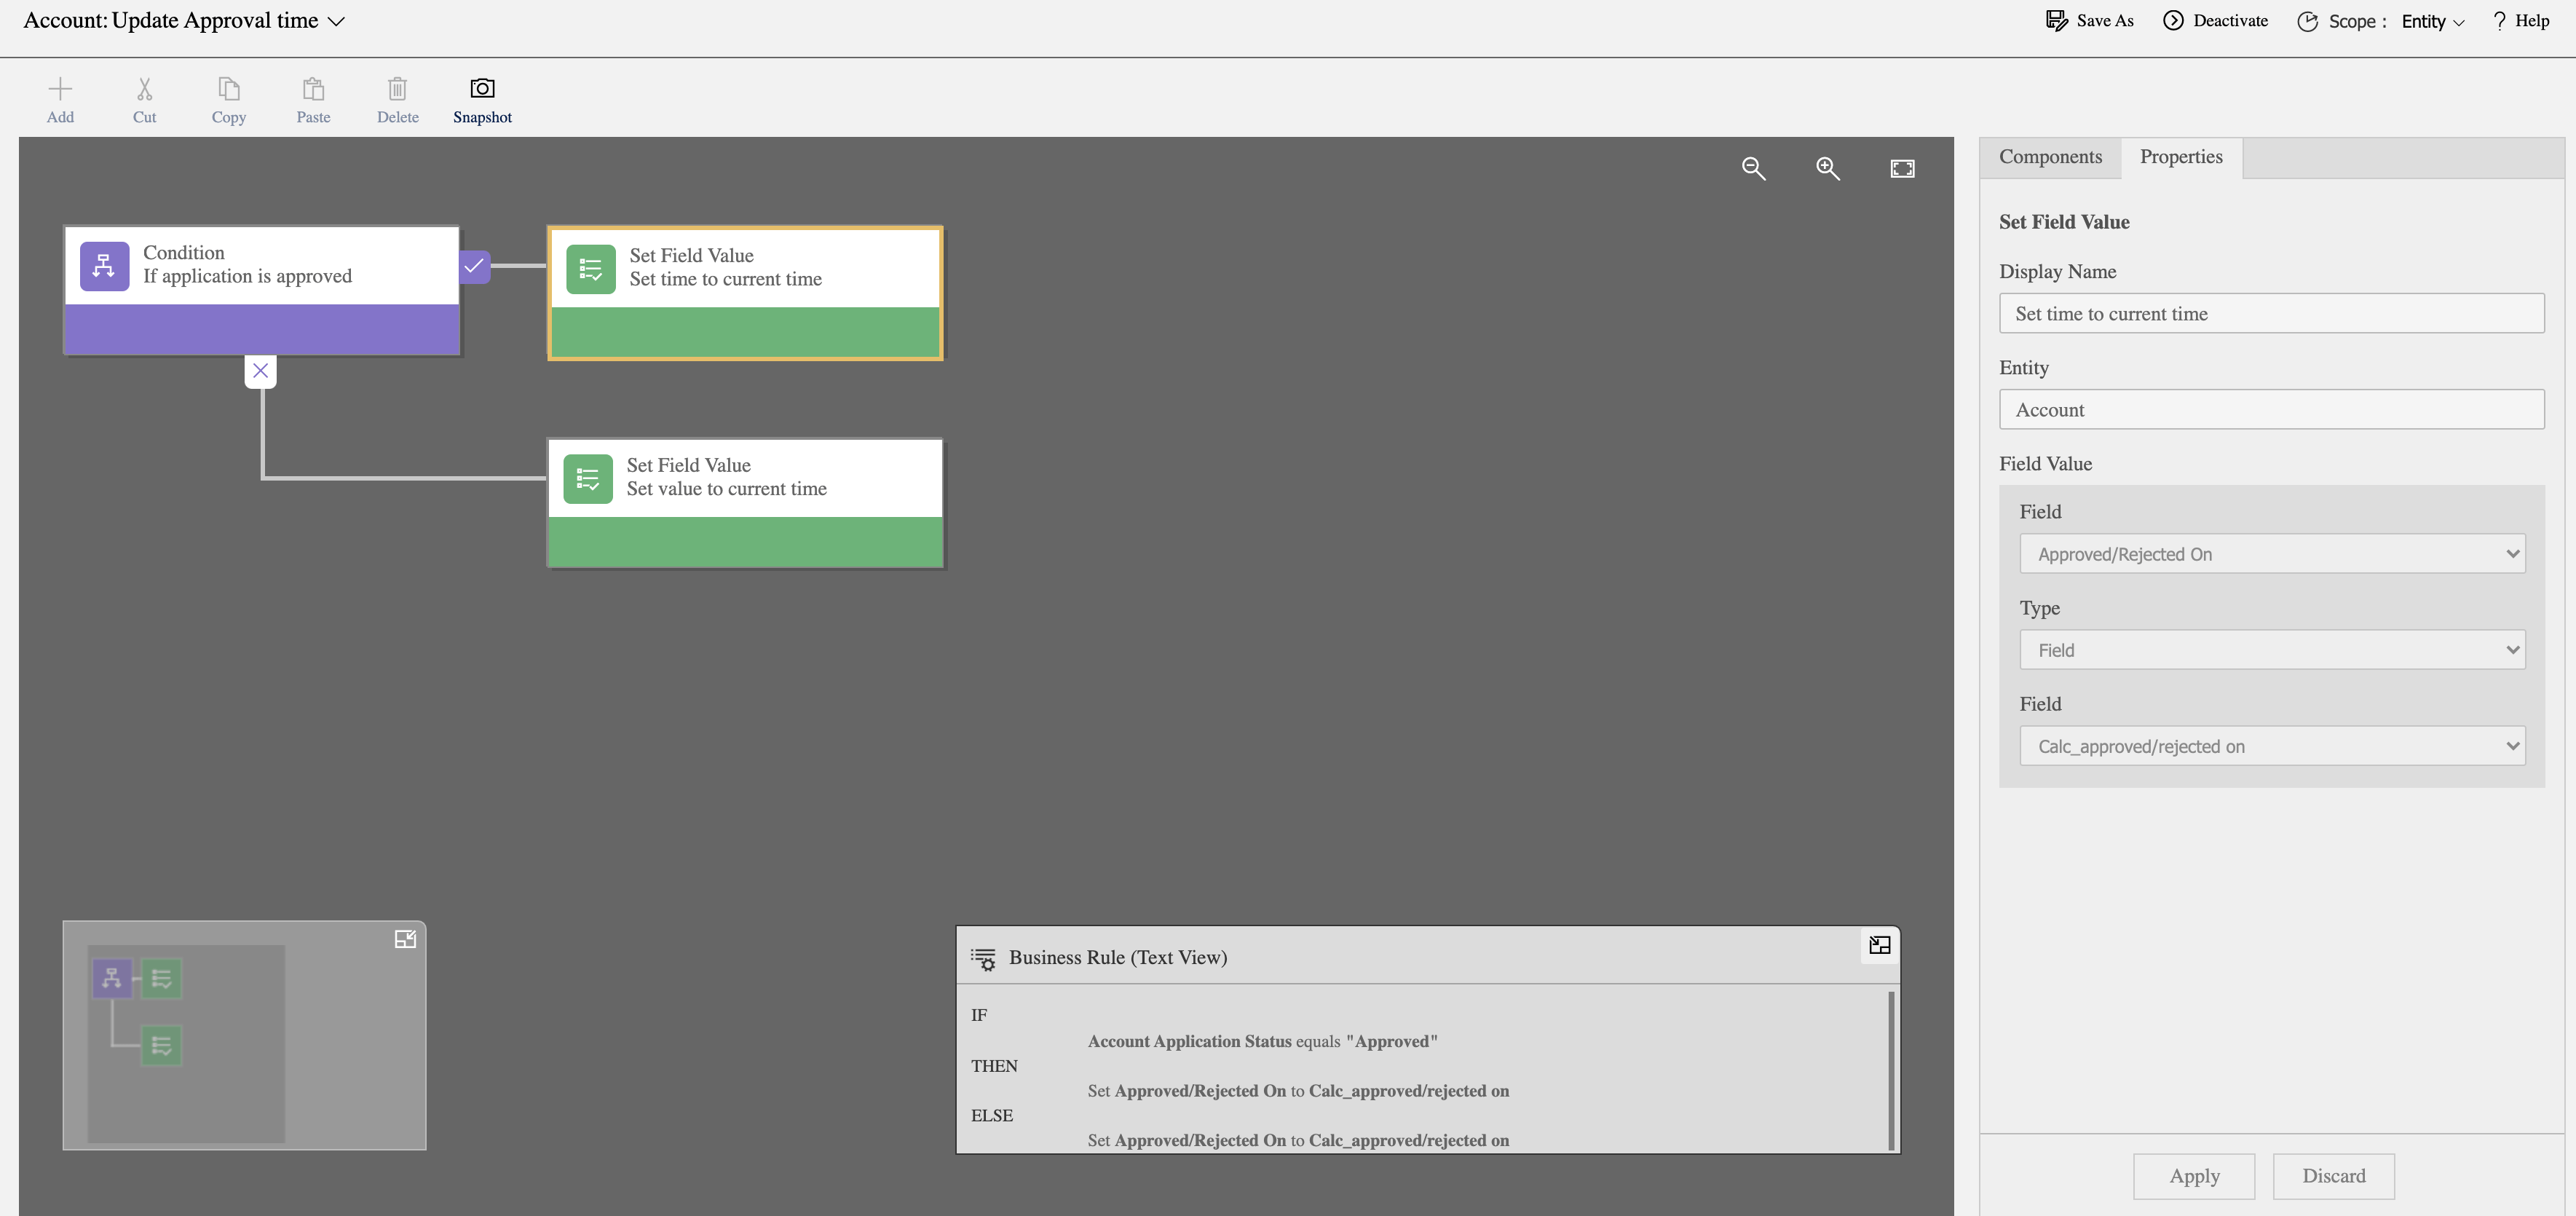The width and height of the screenshot is (2576, 1216).
Task: Click fit to screen canvas icon
Action: click(1902, 168)
